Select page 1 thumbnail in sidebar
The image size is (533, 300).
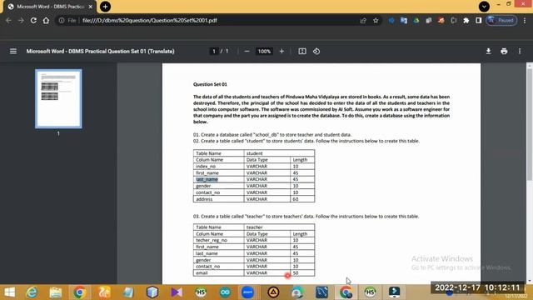point(58,98)
